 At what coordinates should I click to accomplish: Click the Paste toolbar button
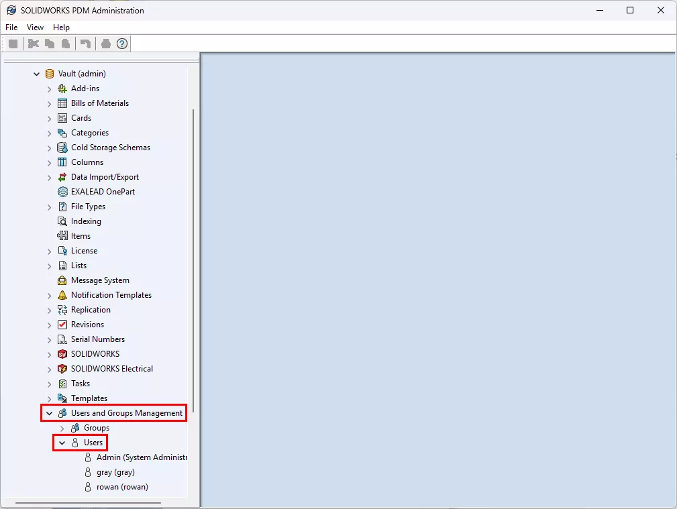[x=66, y=44]
